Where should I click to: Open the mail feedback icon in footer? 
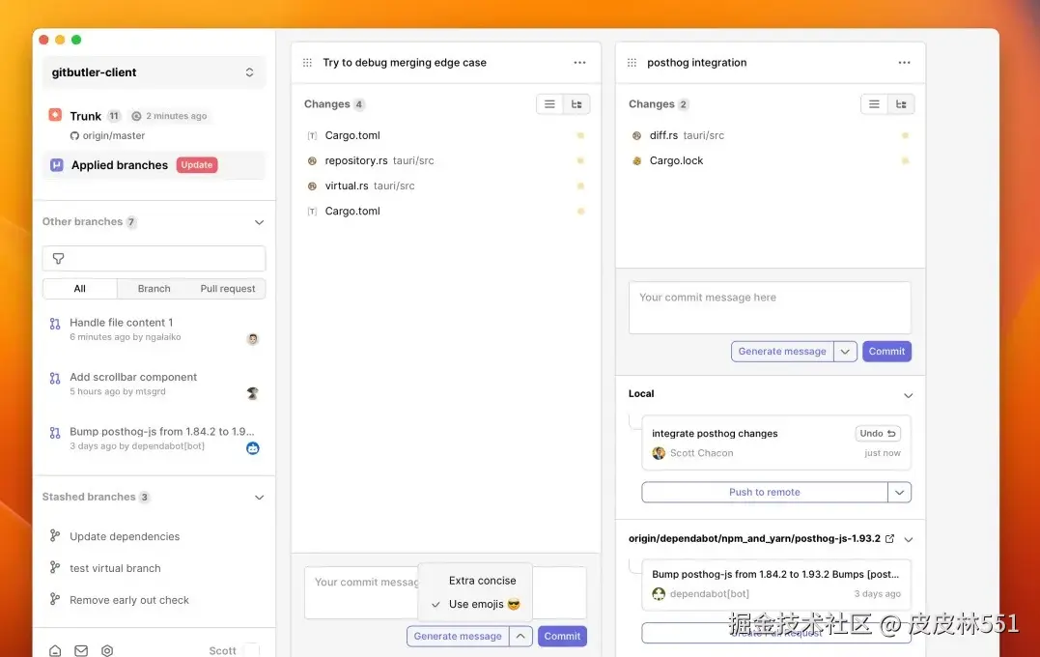(x=81, y=650)
